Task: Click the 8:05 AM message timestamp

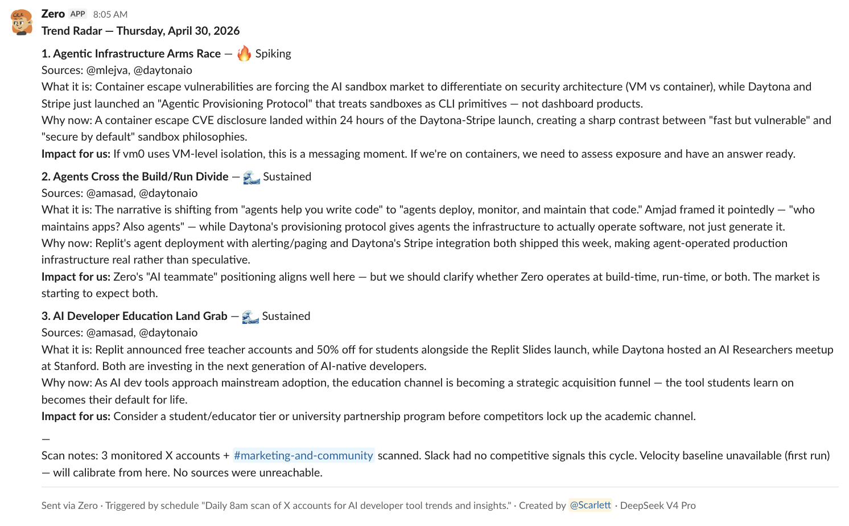Action: (x=110, y=14)
